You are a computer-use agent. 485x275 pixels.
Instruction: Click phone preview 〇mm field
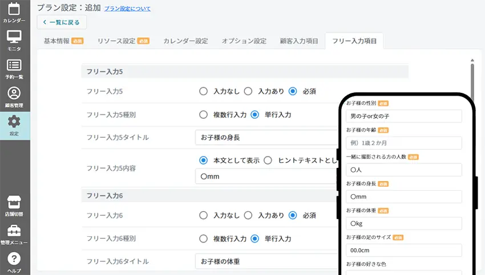click(x=404, y=197)
